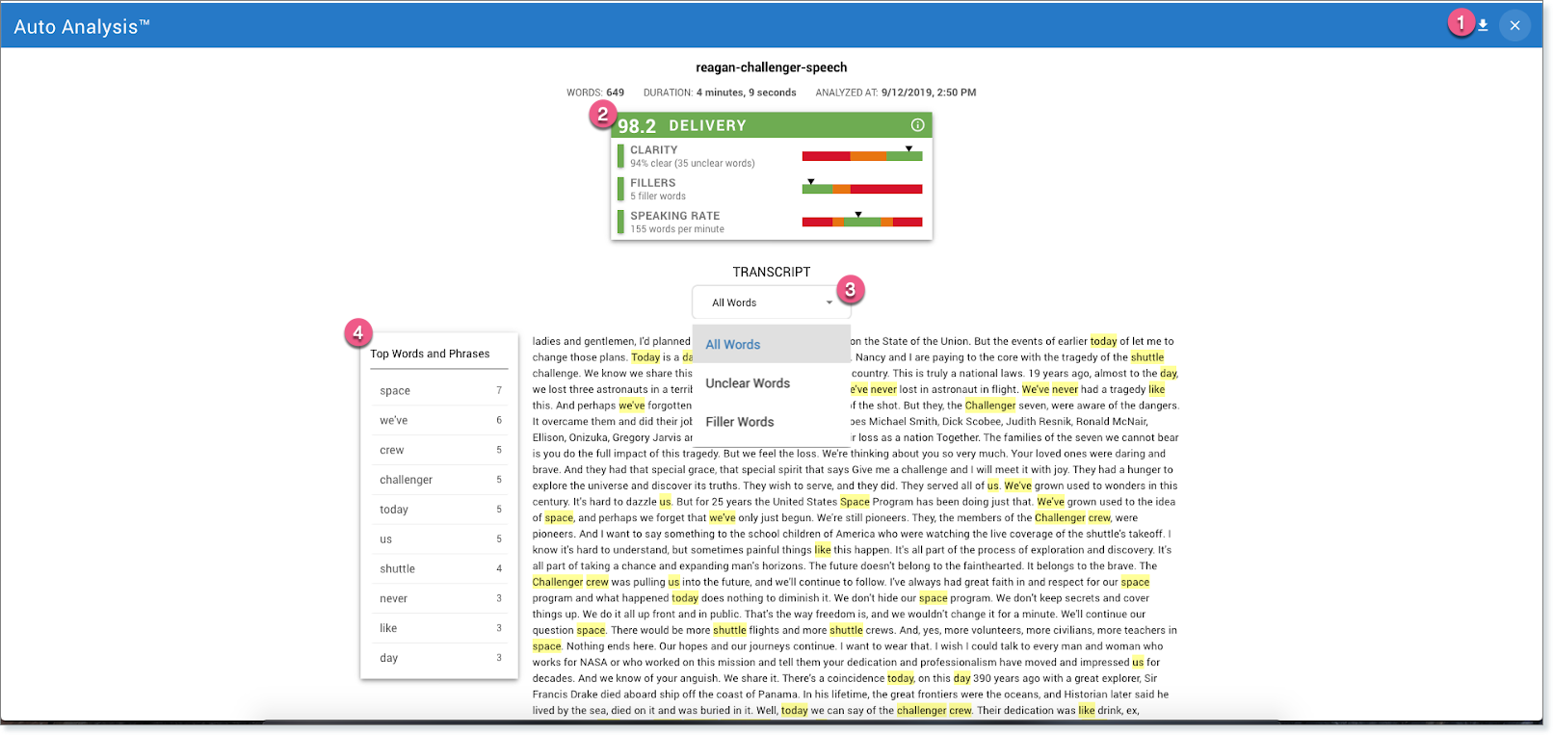The width and height of the screenshot is (1553, 735).
Task: Select "space" in Top Words and Phrases
Action: pos(438,391)
